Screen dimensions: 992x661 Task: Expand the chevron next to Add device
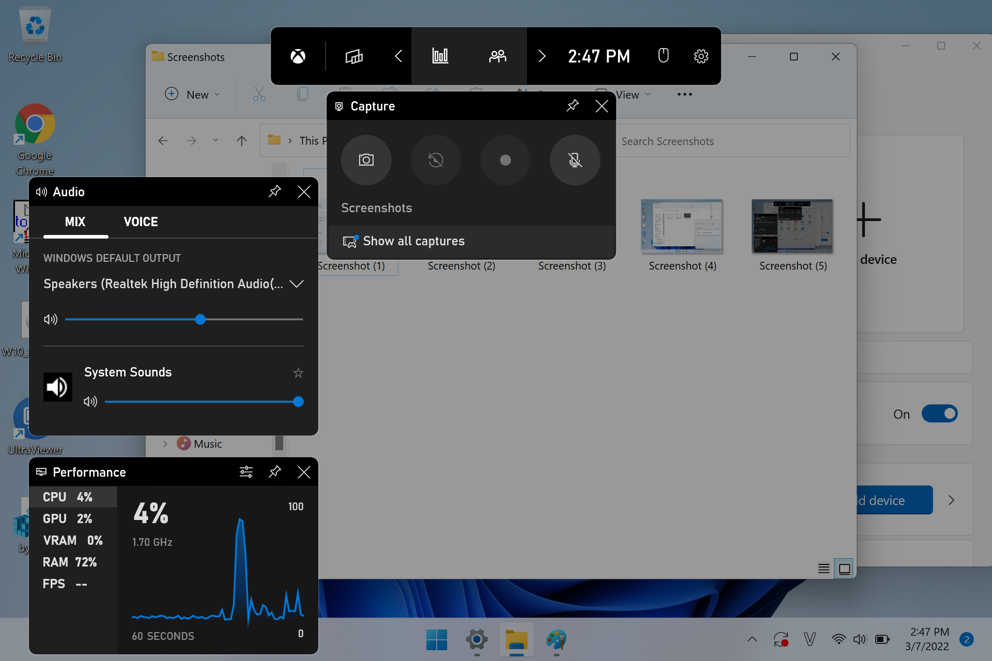[x=951, y=500]
